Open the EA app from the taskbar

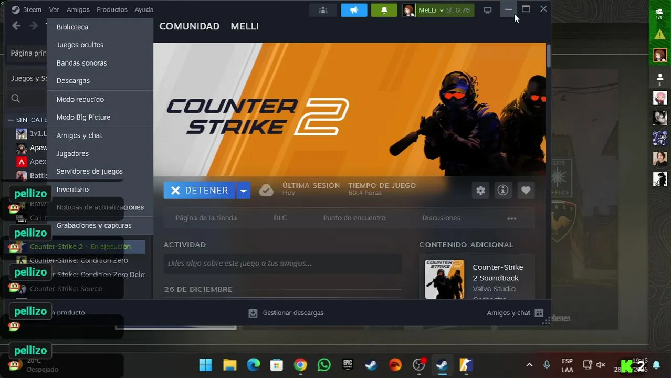tap(395, 365)
